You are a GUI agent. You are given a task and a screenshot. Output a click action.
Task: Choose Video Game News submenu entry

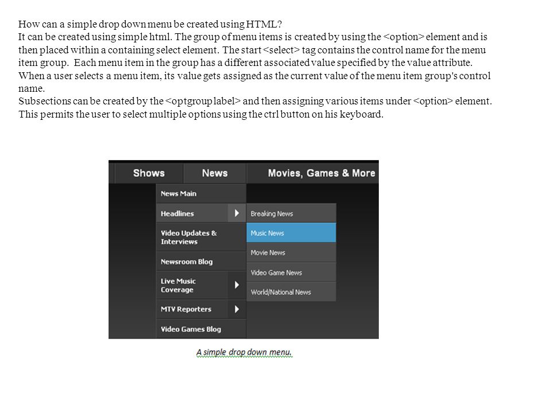[x=292, y=272]
